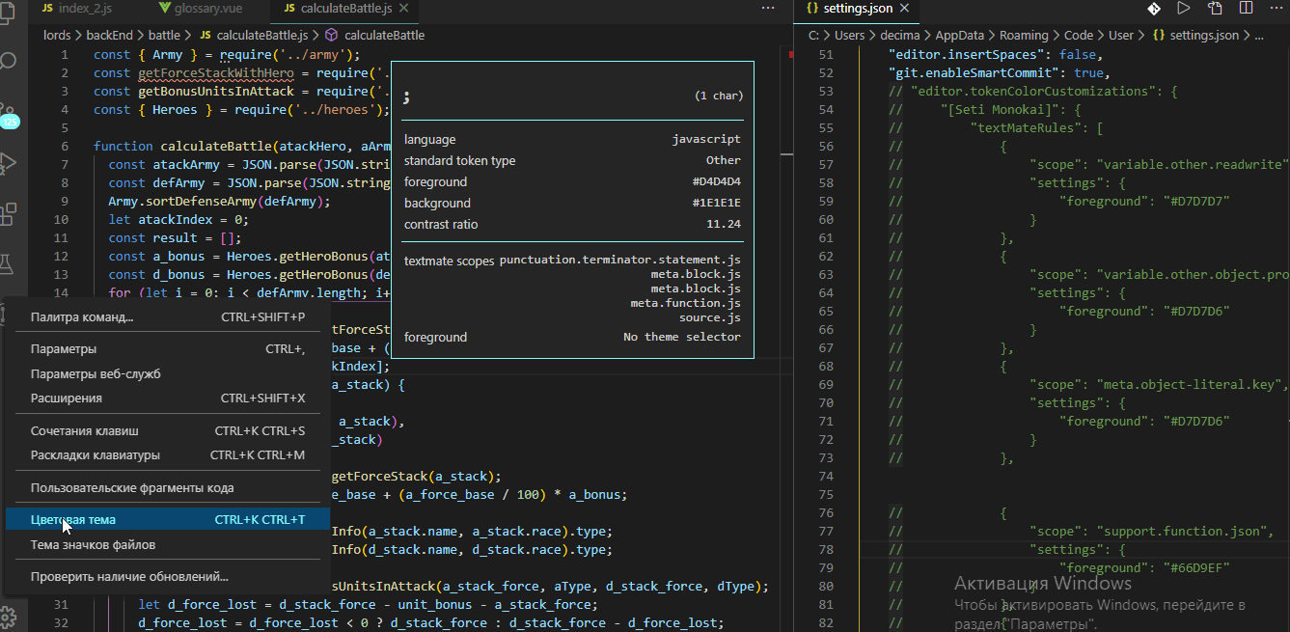1290x632 pixels.
Task: Click 'No theme selector' text
Action: [682, 337]
